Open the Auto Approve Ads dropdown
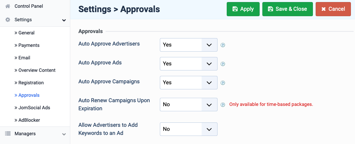The height and width of the screenshot is (144, 355). [x=189, y=64]
